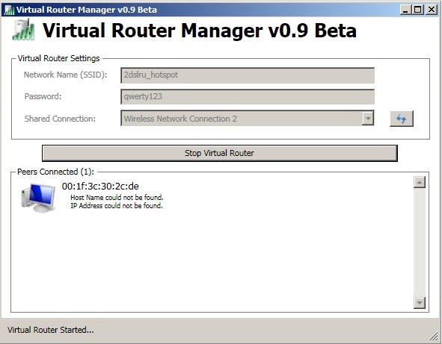Click the Virtual Router logo beside the heading
The height and width of the screenshot is (344, 442).
click(x=23, y=30)
